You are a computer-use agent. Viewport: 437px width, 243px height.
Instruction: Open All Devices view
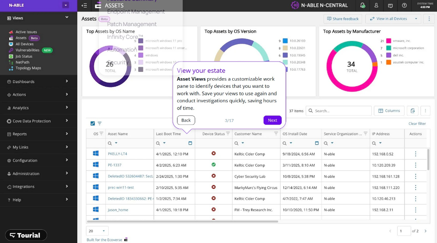[25, 44]
